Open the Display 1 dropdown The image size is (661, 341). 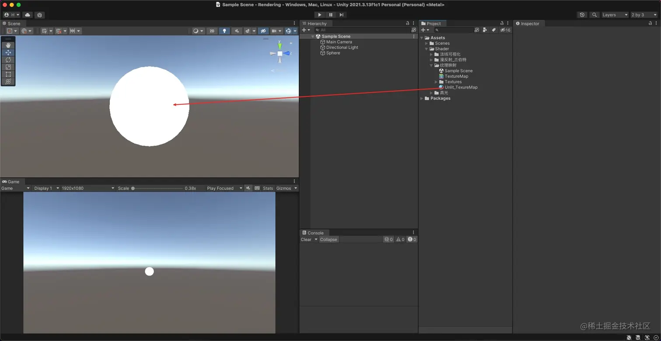point(46,188)
